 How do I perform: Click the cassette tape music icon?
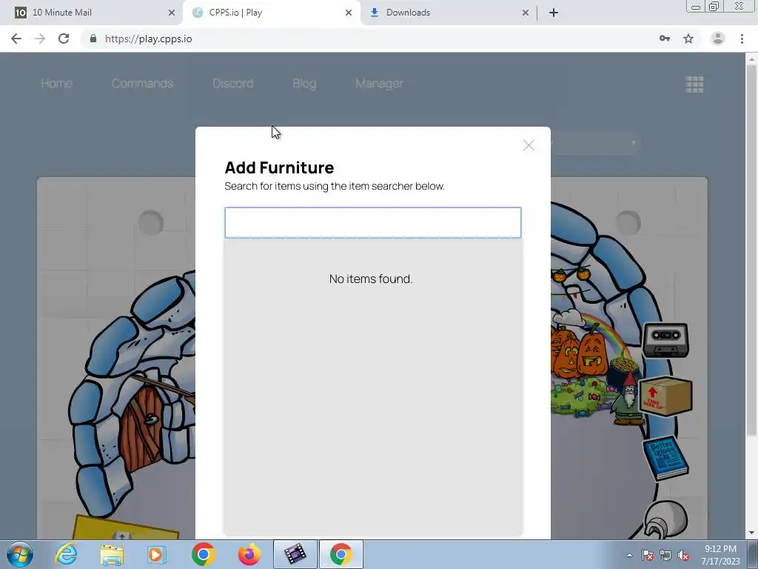point(665,340)
